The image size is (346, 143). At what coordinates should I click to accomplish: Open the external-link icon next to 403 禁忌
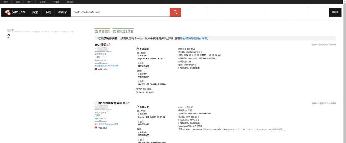tap(109, 45)
